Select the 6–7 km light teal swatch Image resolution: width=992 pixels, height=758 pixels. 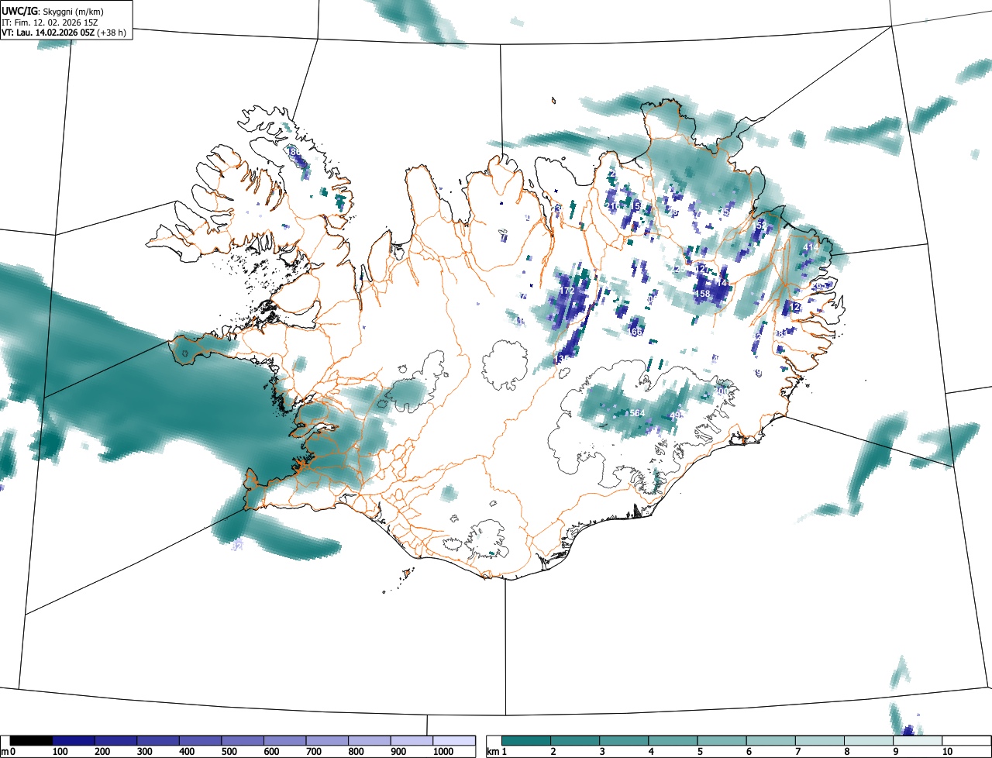pyautogui.click(x=770, y=741)
